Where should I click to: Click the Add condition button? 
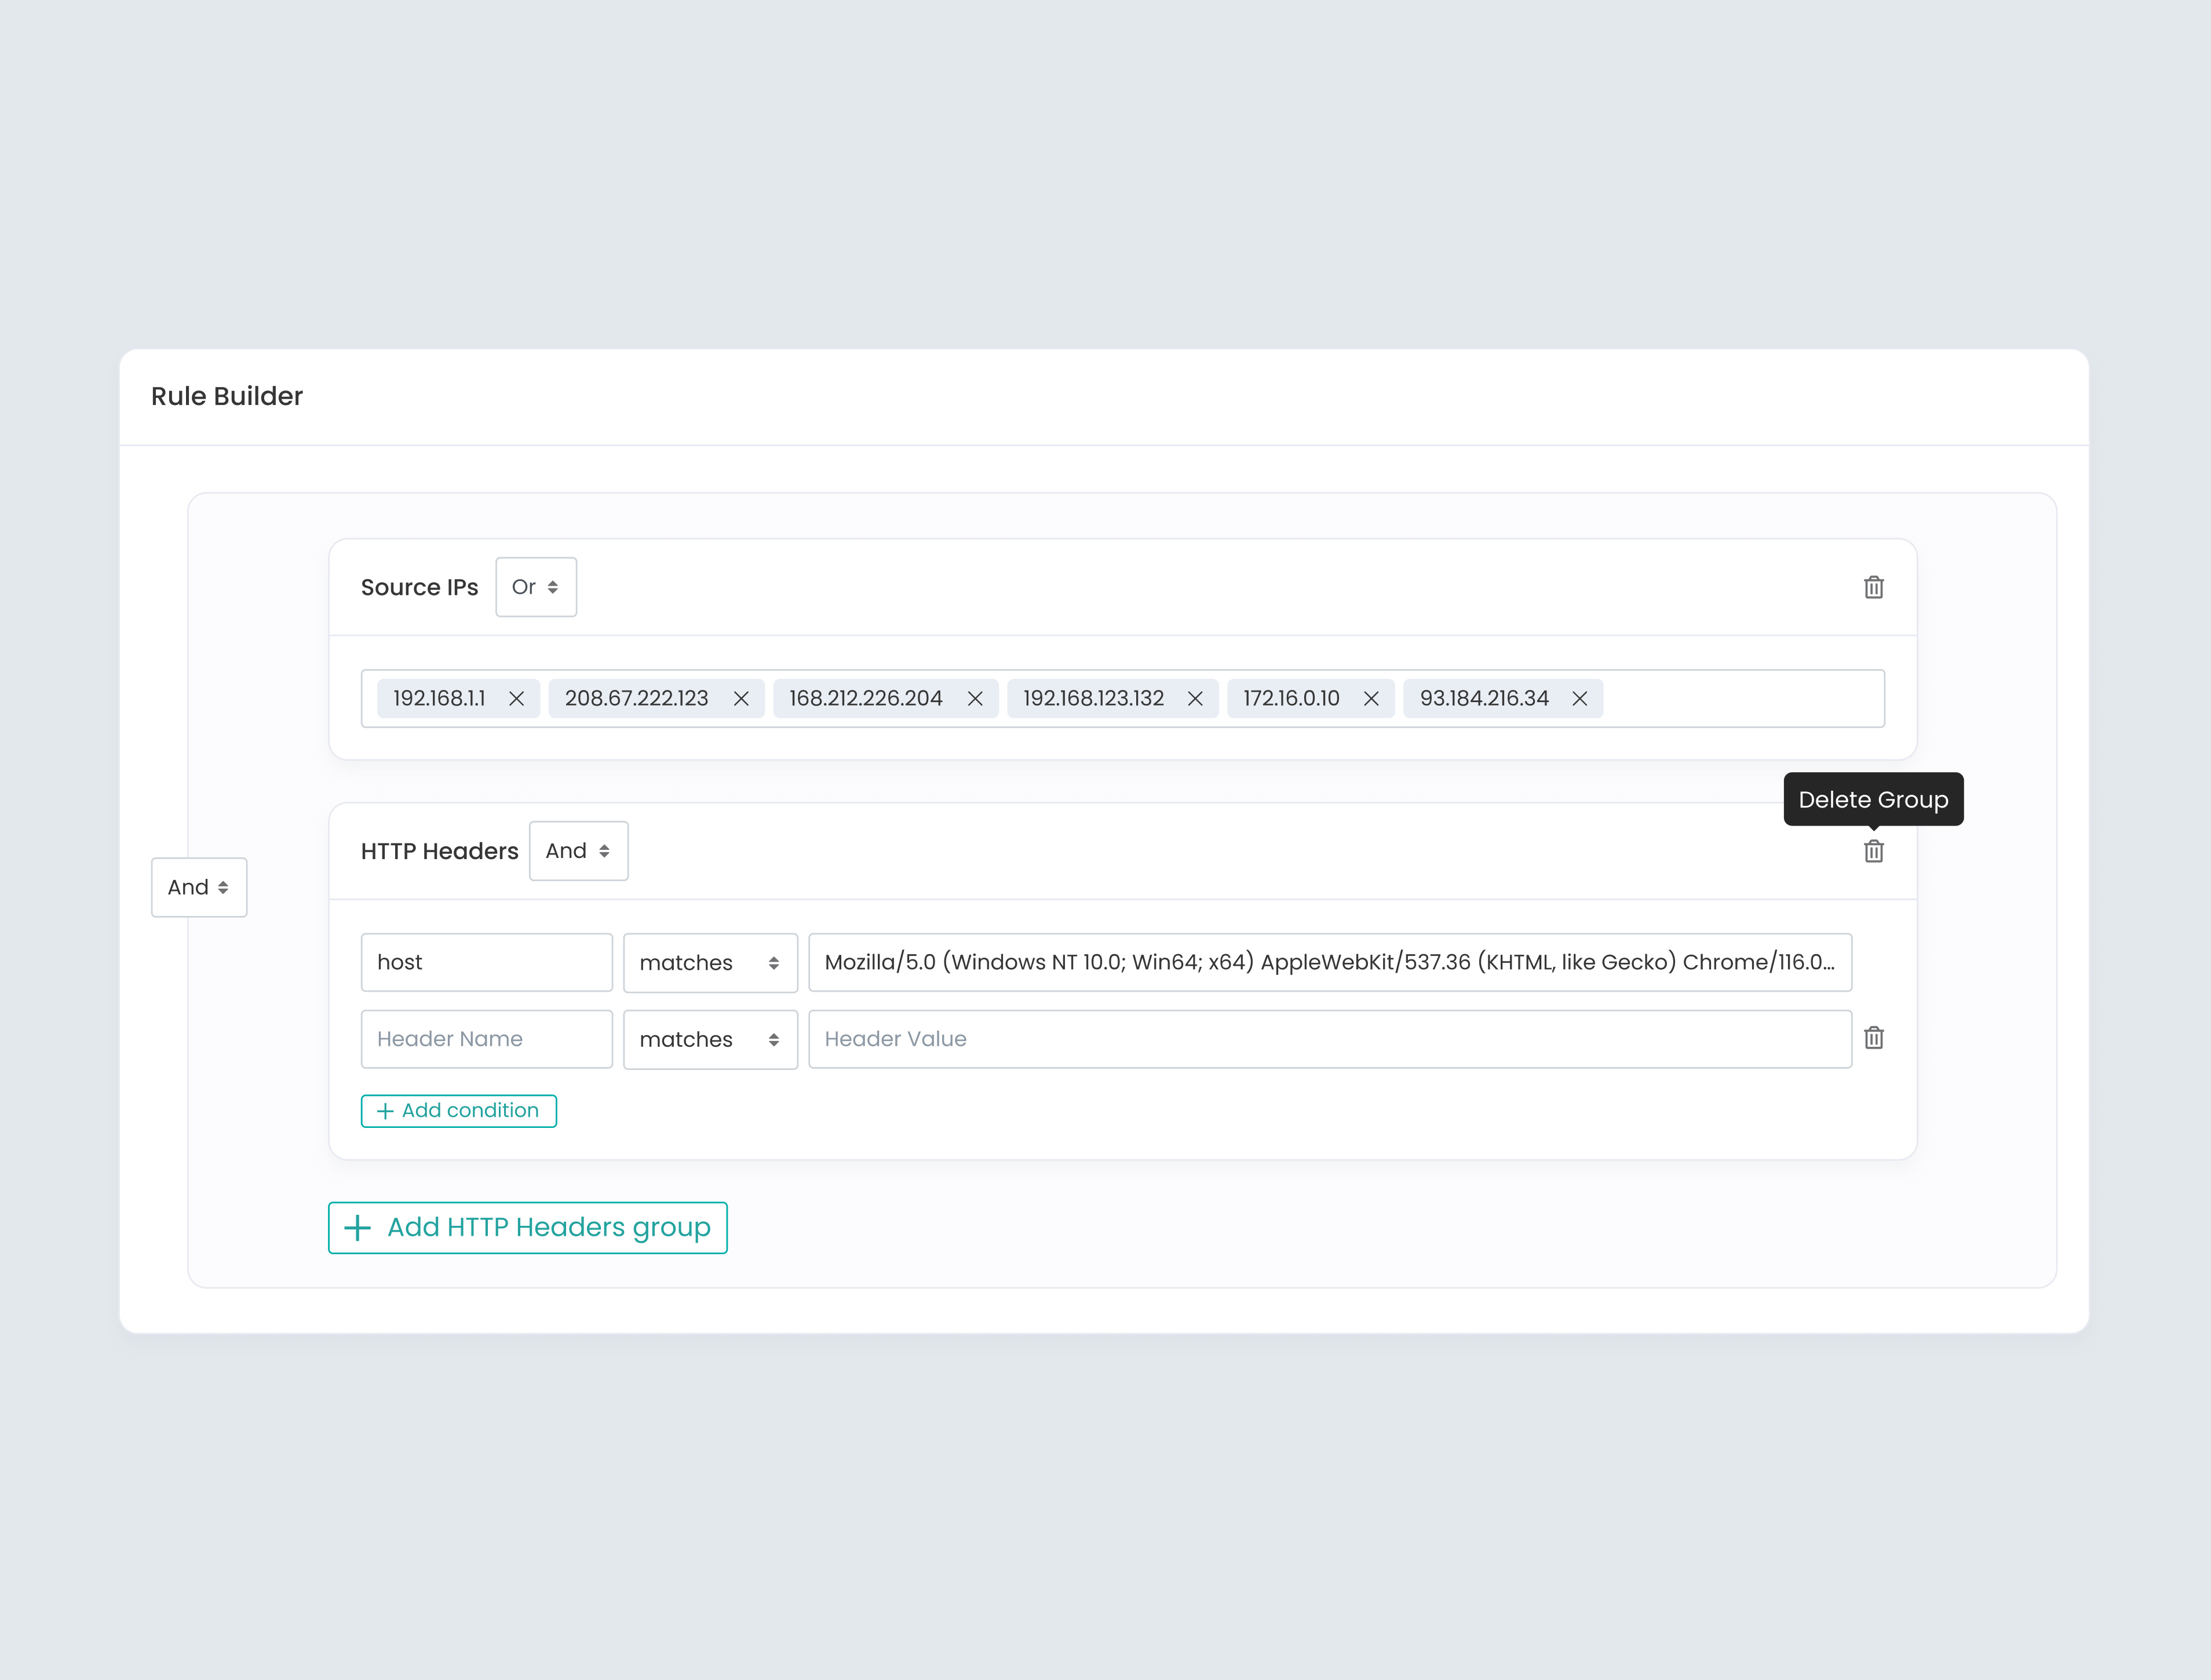coord(458,1110)
